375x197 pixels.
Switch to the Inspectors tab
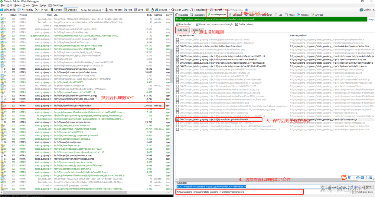tap(197, 15)
